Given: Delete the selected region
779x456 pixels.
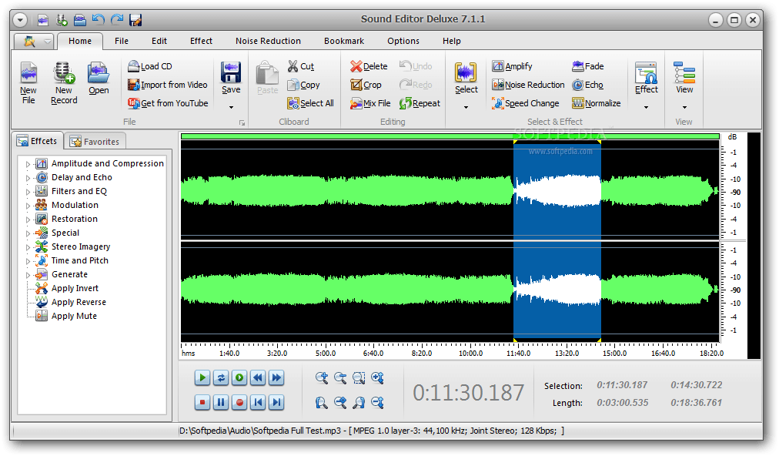Looking at the screenshot, I should (369, 66).
